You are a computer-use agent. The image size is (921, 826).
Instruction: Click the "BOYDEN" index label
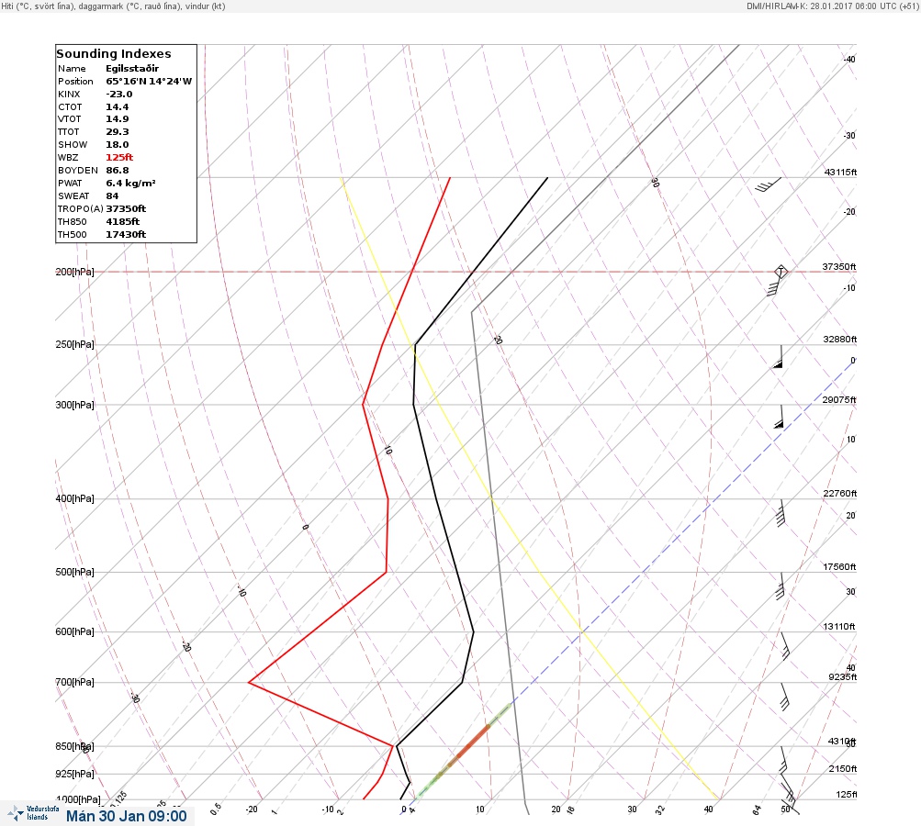click(x=78, y=171)
